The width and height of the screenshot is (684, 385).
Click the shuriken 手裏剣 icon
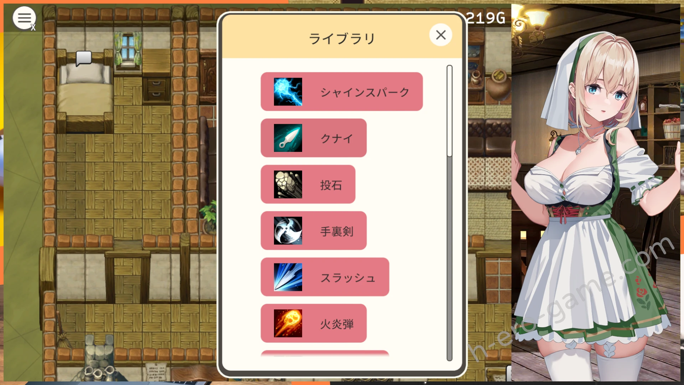pos(288,231)
